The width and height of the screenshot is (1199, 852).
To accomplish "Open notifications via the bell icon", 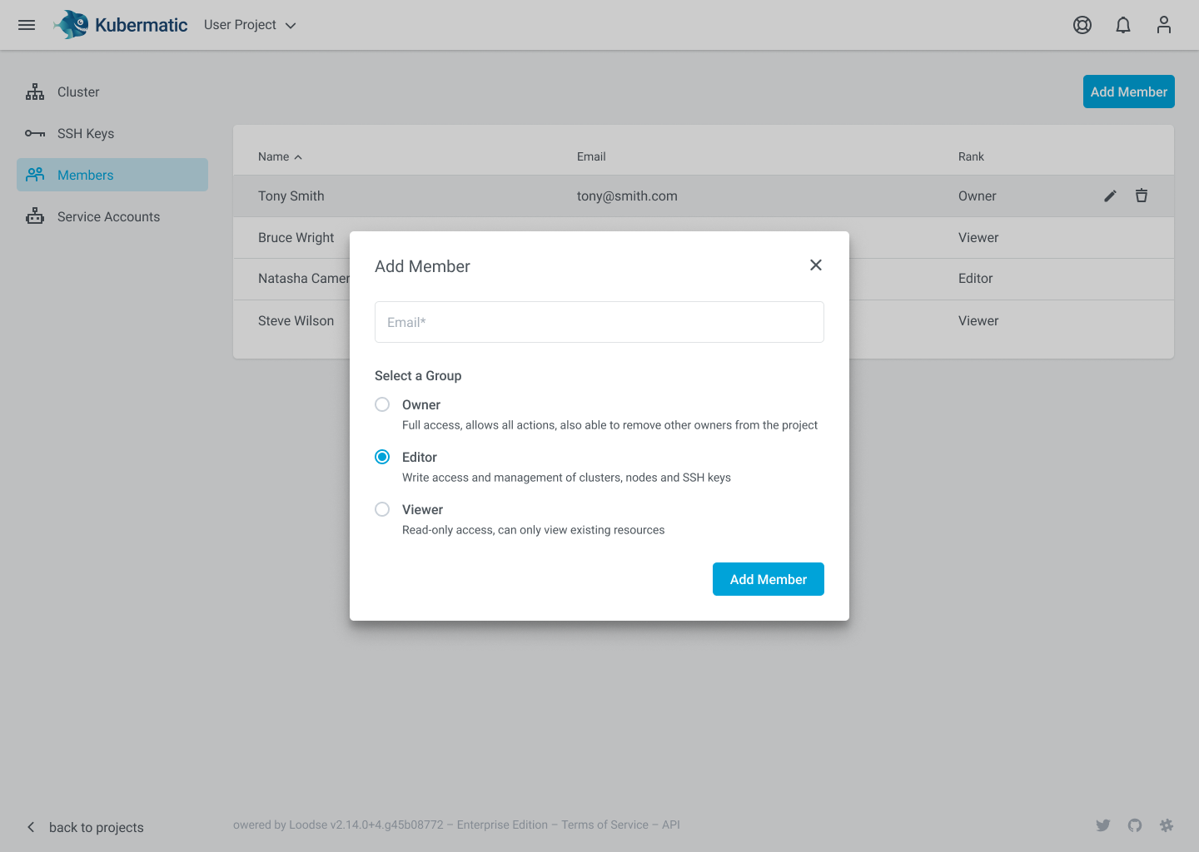I will (x=1122, y=25).
